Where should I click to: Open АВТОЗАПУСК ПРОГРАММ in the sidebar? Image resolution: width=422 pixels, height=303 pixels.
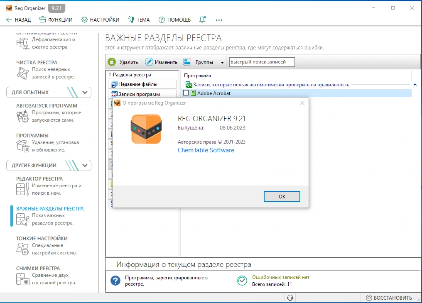[x=47, y=106]
